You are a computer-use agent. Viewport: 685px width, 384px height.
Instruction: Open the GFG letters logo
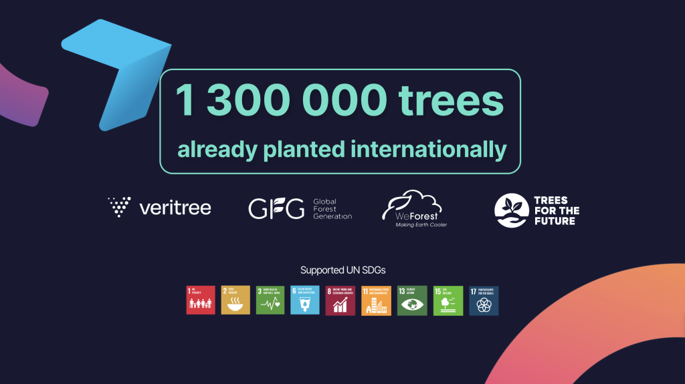coord(276,209)
